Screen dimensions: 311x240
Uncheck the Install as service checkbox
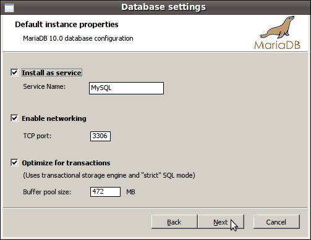14,72
